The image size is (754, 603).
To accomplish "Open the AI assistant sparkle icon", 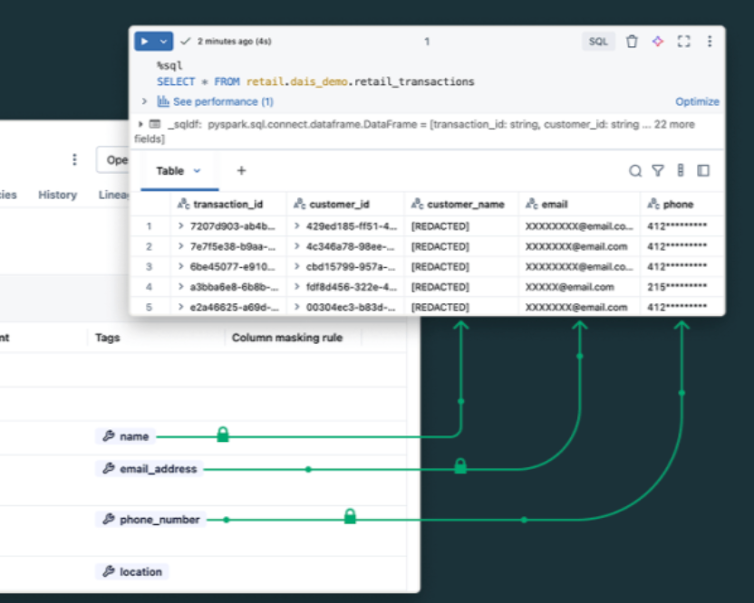I will point(658,42).
